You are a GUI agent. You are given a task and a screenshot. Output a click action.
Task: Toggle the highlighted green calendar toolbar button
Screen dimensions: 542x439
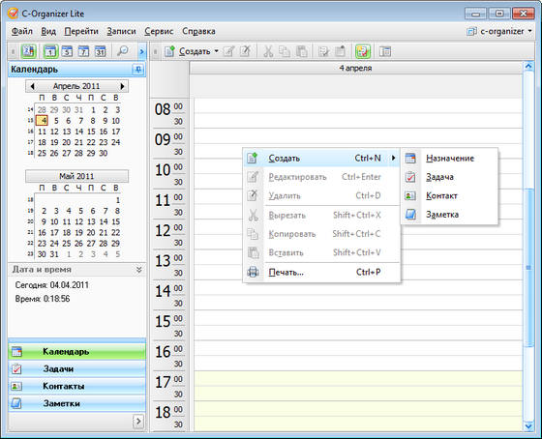click(x=363, y=51)
